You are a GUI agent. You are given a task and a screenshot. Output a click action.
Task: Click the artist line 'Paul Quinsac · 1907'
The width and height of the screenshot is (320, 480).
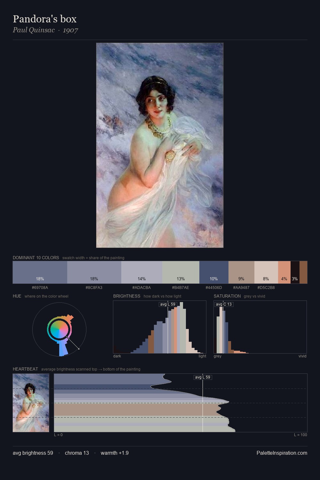[45, 30]
